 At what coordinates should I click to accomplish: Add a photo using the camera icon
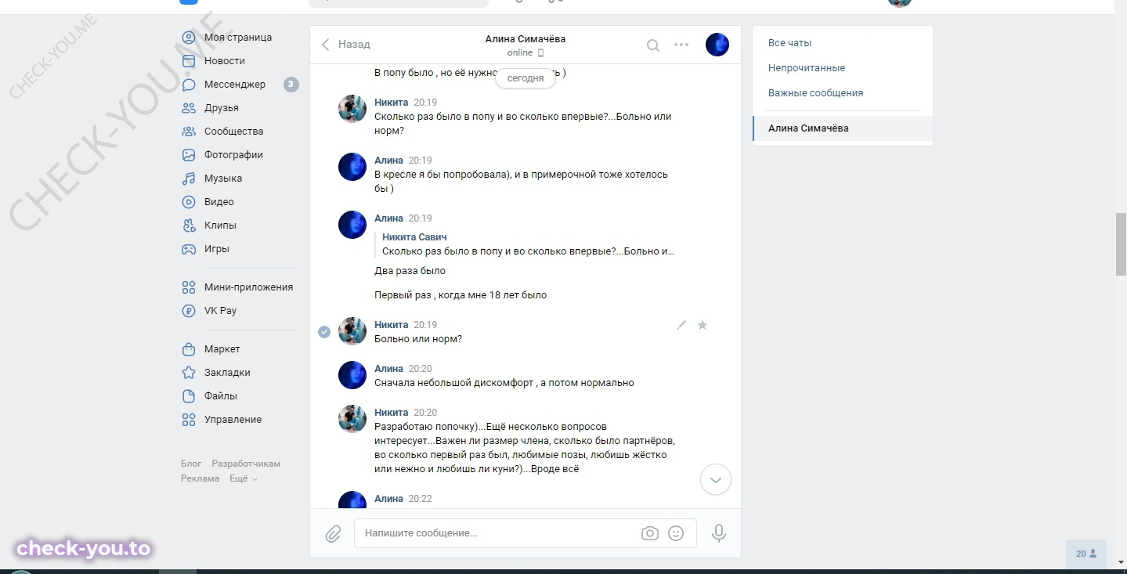pyautogui.click(x=649, y=533)
